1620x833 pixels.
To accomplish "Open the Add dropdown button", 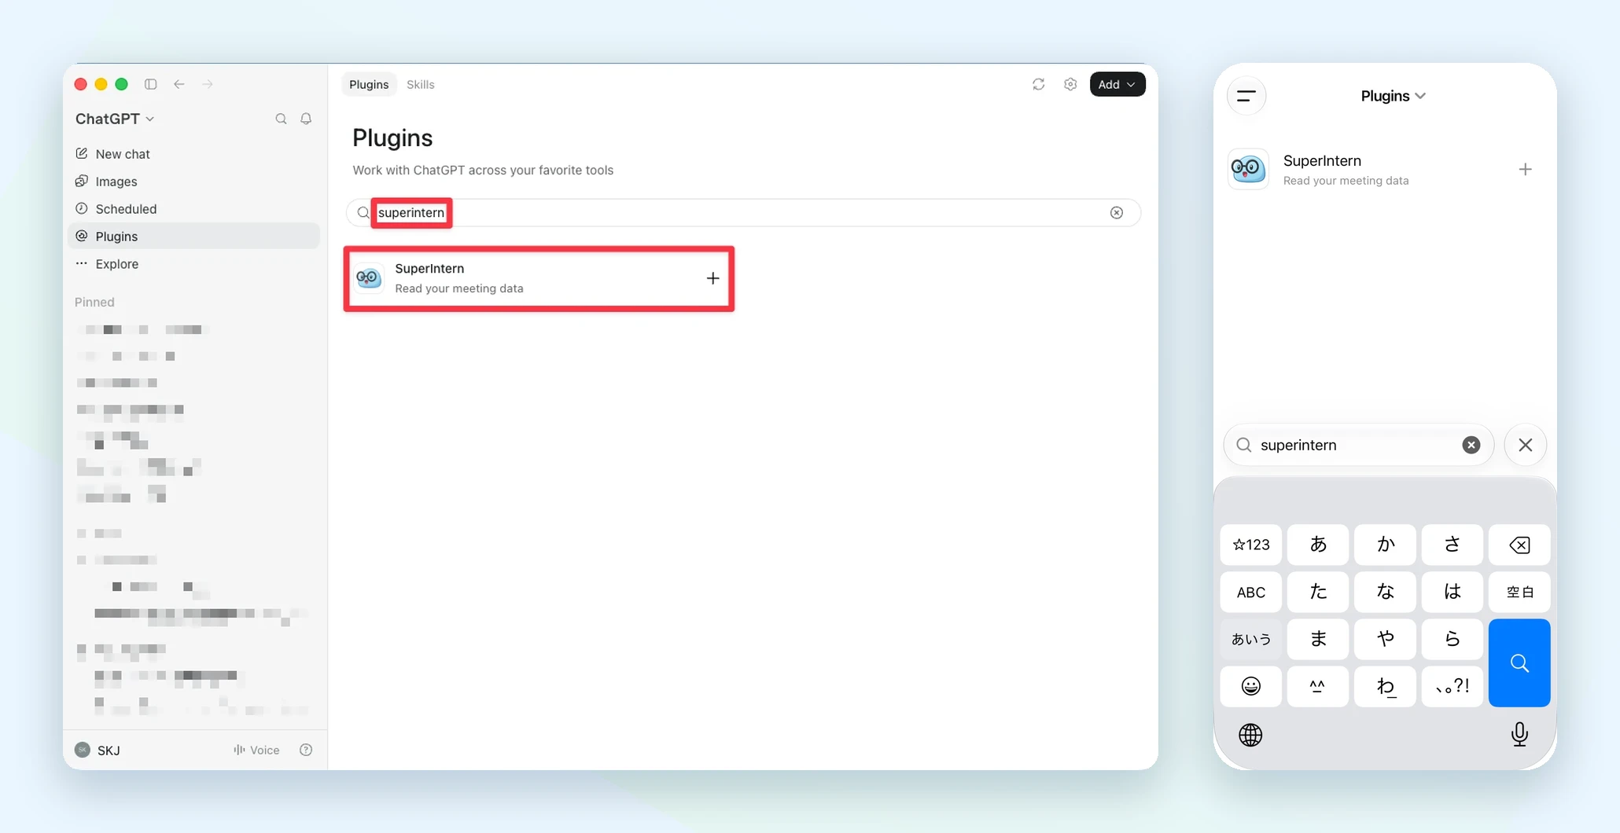I will pos(1117,84).
